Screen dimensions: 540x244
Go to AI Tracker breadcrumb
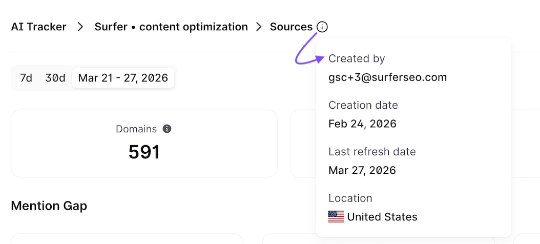[39, 27]
